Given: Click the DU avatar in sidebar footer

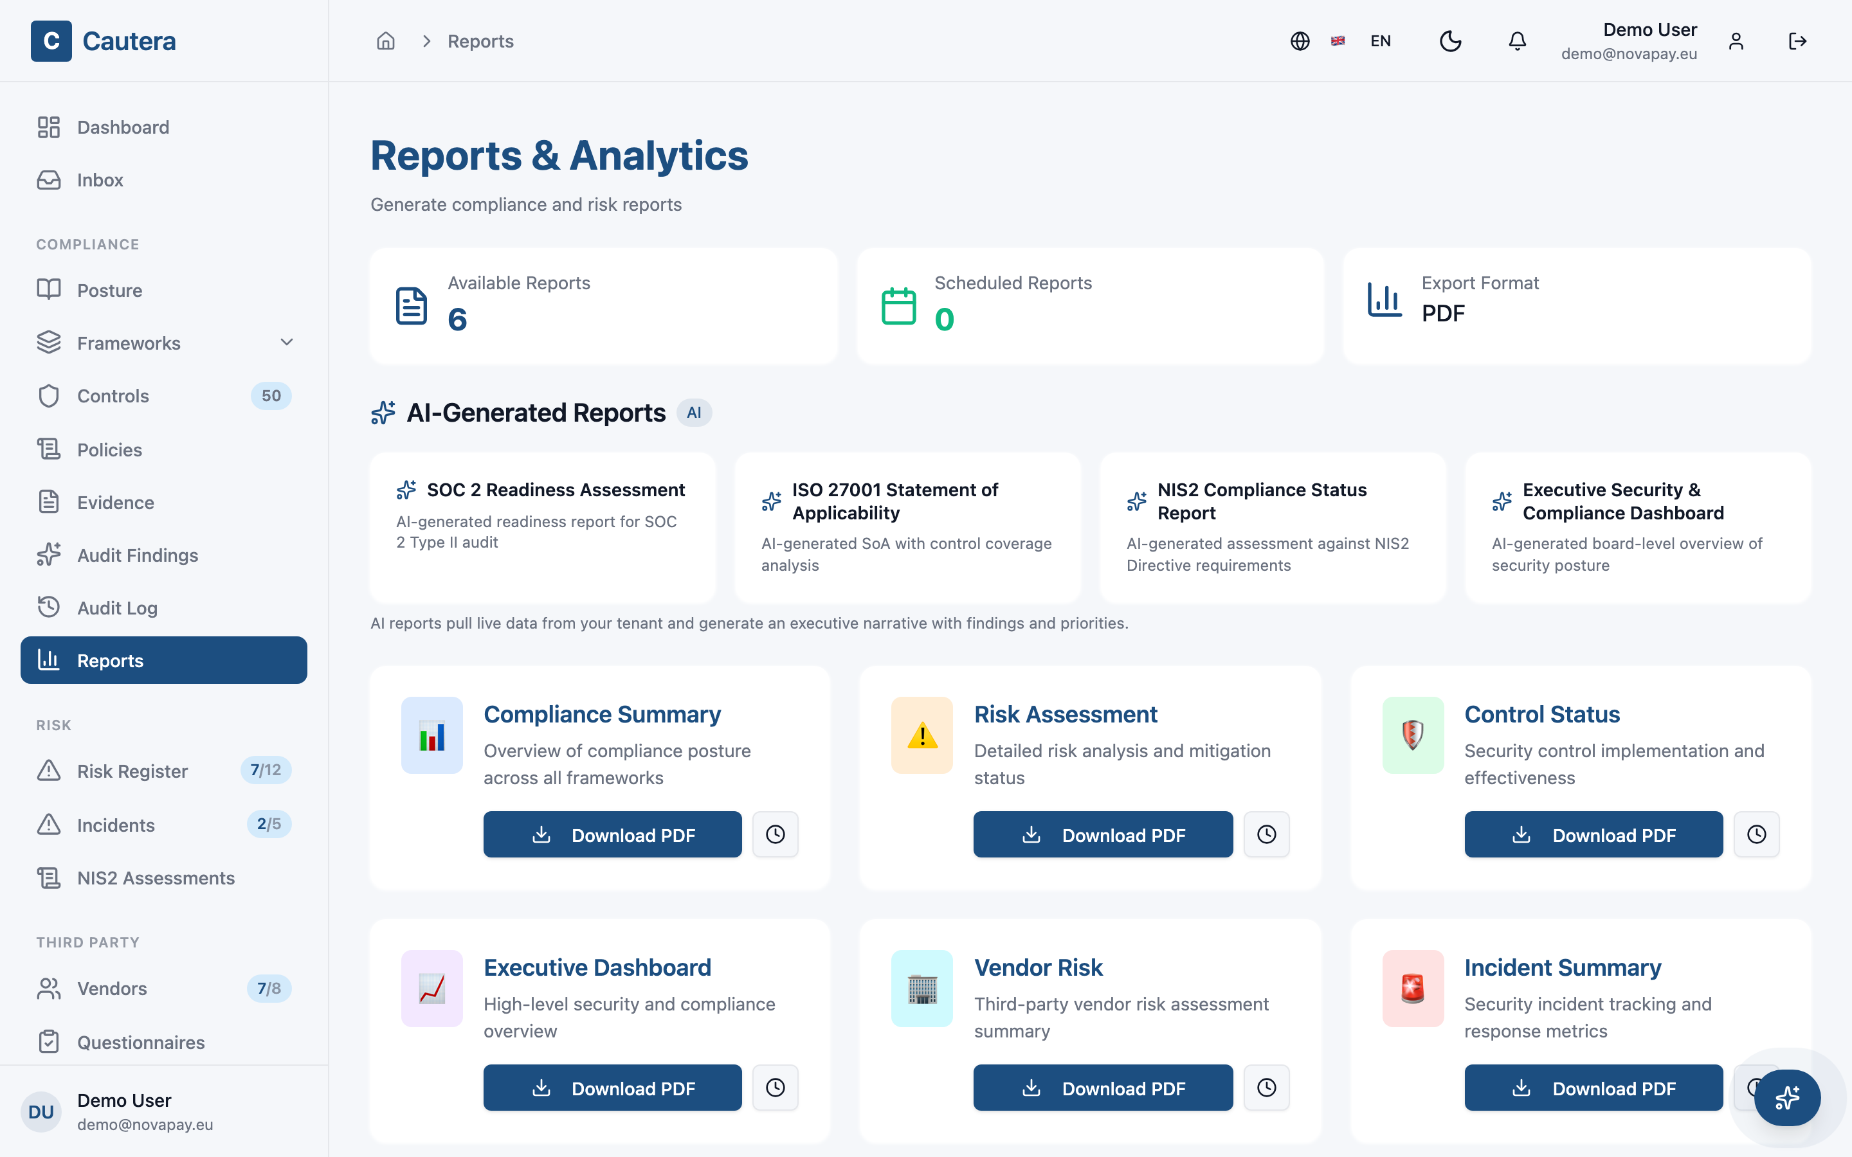Looking at the screenshot, I should point(41,1111).
